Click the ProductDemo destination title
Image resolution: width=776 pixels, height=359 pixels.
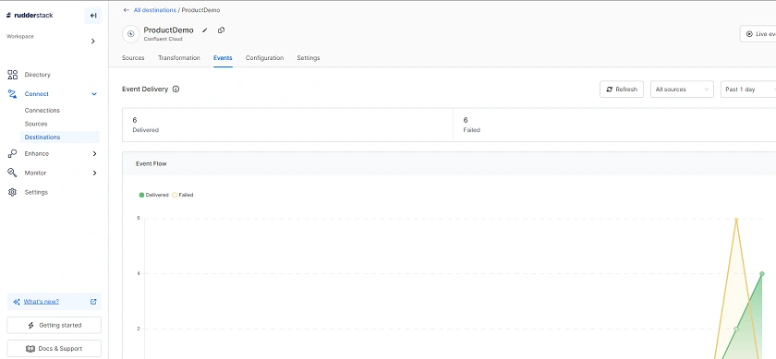[169, 30]
